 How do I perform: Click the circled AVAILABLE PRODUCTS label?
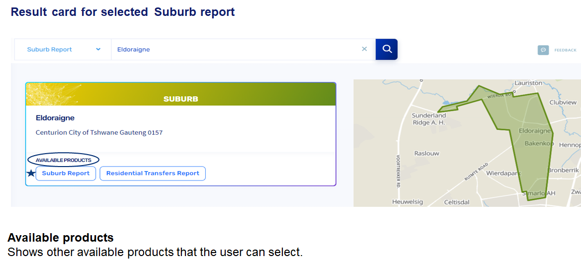coord(63,160)
